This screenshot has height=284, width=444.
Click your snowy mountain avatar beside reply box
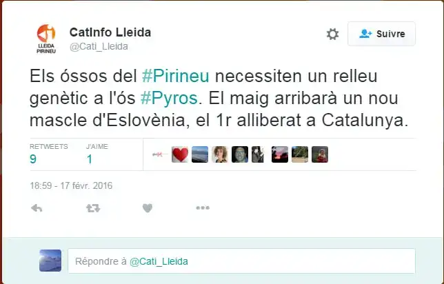pos(50,261)
